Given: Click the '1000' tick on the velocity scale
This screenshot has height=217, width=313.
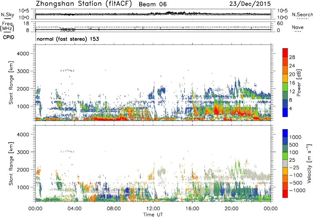Looking at the screenshot, I should tap(295, 137).
